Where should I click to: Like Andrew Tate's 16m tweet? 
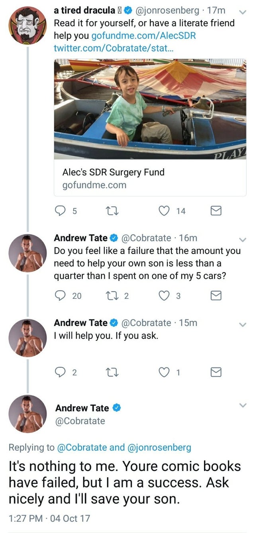164,295
